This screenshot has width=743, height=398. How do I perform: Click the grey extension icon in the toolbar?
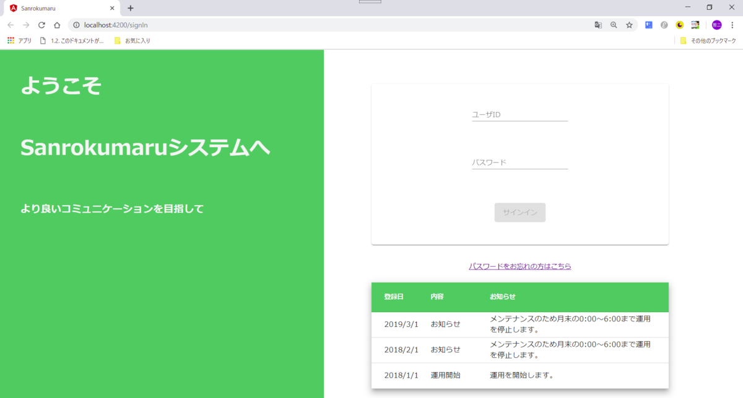[x=664, y=25]
